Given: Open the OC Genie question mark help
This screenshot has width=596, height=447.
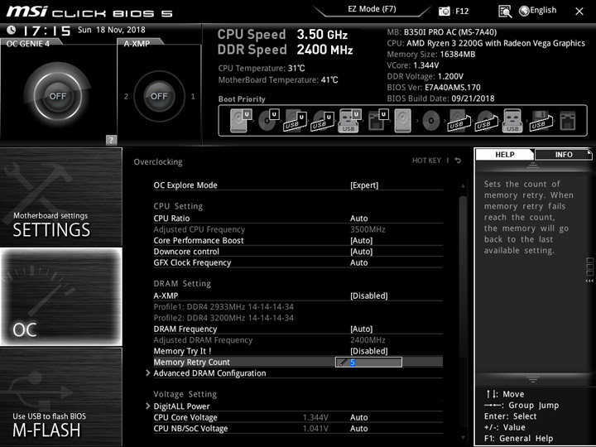Looking at the screenshot, I should [111, 140].
